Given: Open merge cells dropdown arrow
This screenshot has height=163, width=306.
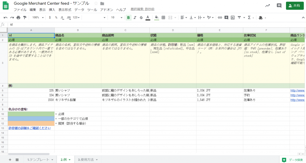Looking at the screenshot, I should (175, 18).
